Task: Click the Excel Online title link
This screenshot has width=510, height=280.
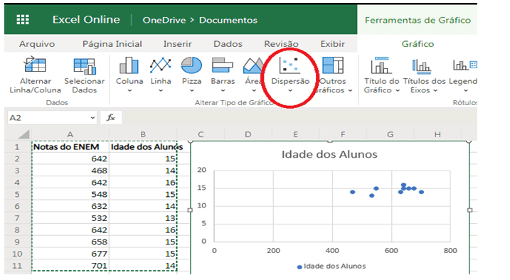Action: click(x=86, y=20)
